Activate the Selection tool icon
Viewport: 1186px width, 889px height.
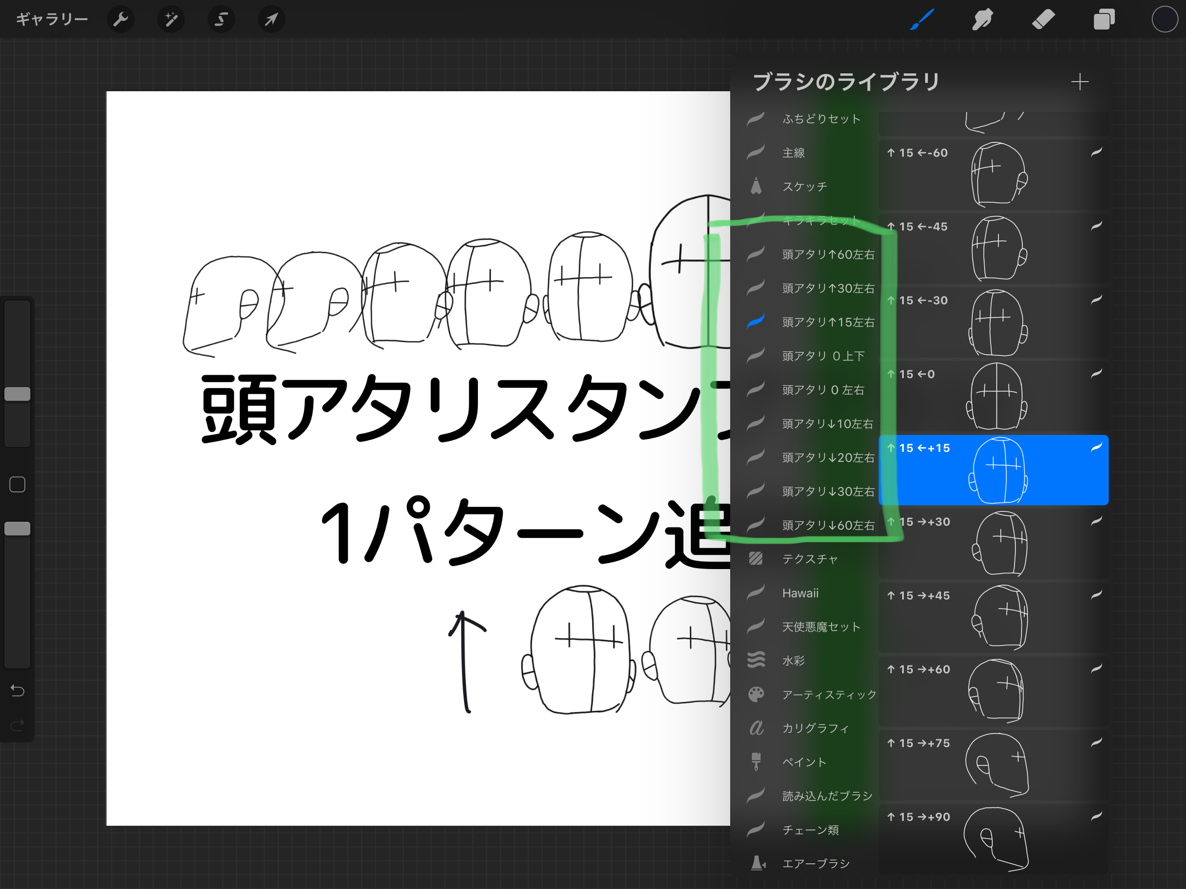(x=221, y=19)
